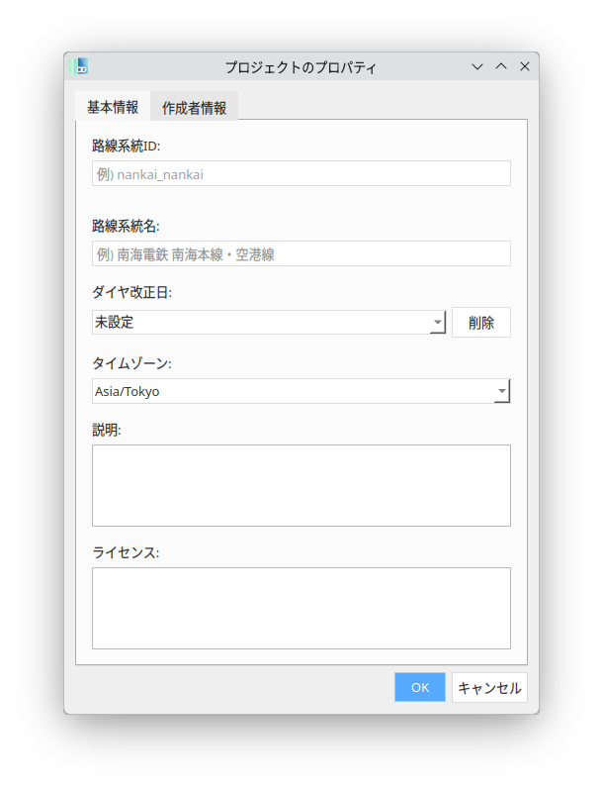The image size is (603, 790).
Task: Click the タイムゾーン: label
Action: (x=131, y=363)
